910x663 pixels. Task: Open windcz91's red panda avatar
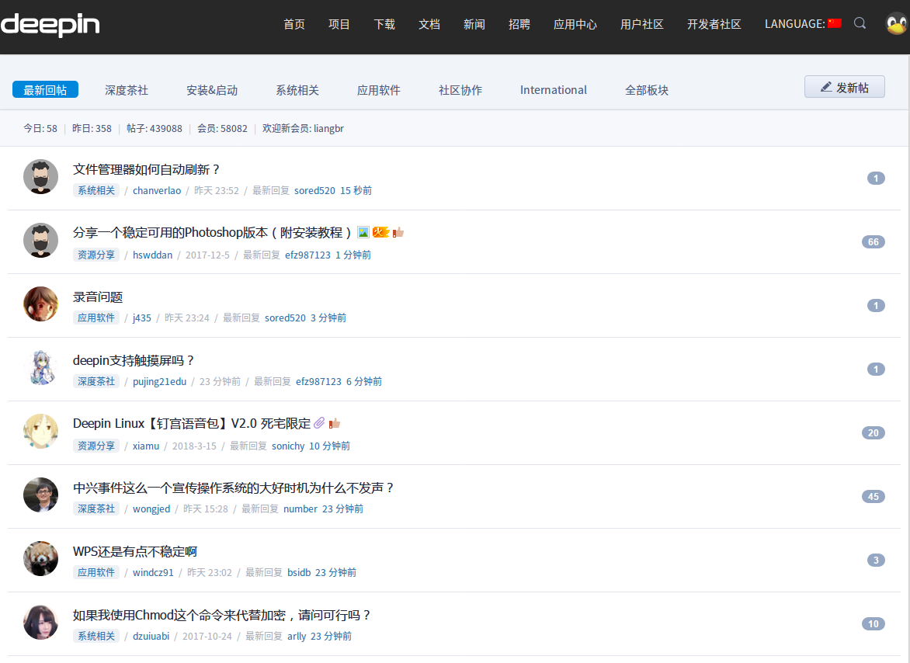click(x=40, y=559)
